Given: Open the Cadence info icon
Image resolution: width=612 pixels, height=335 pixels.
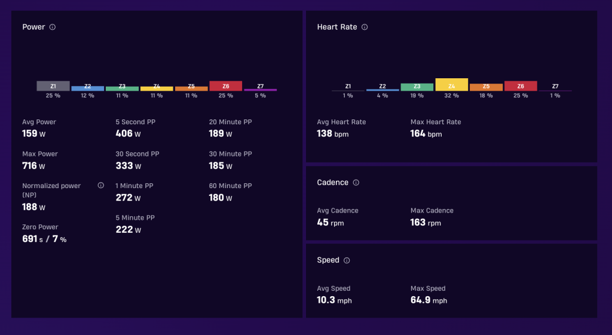Looking at the screenshot, I should point(356,183).
